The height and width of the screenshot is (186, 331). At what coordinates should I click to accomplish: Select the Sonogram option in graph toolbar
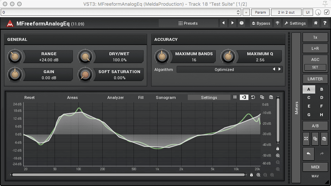pyautogui.click(x=165, y=97)
